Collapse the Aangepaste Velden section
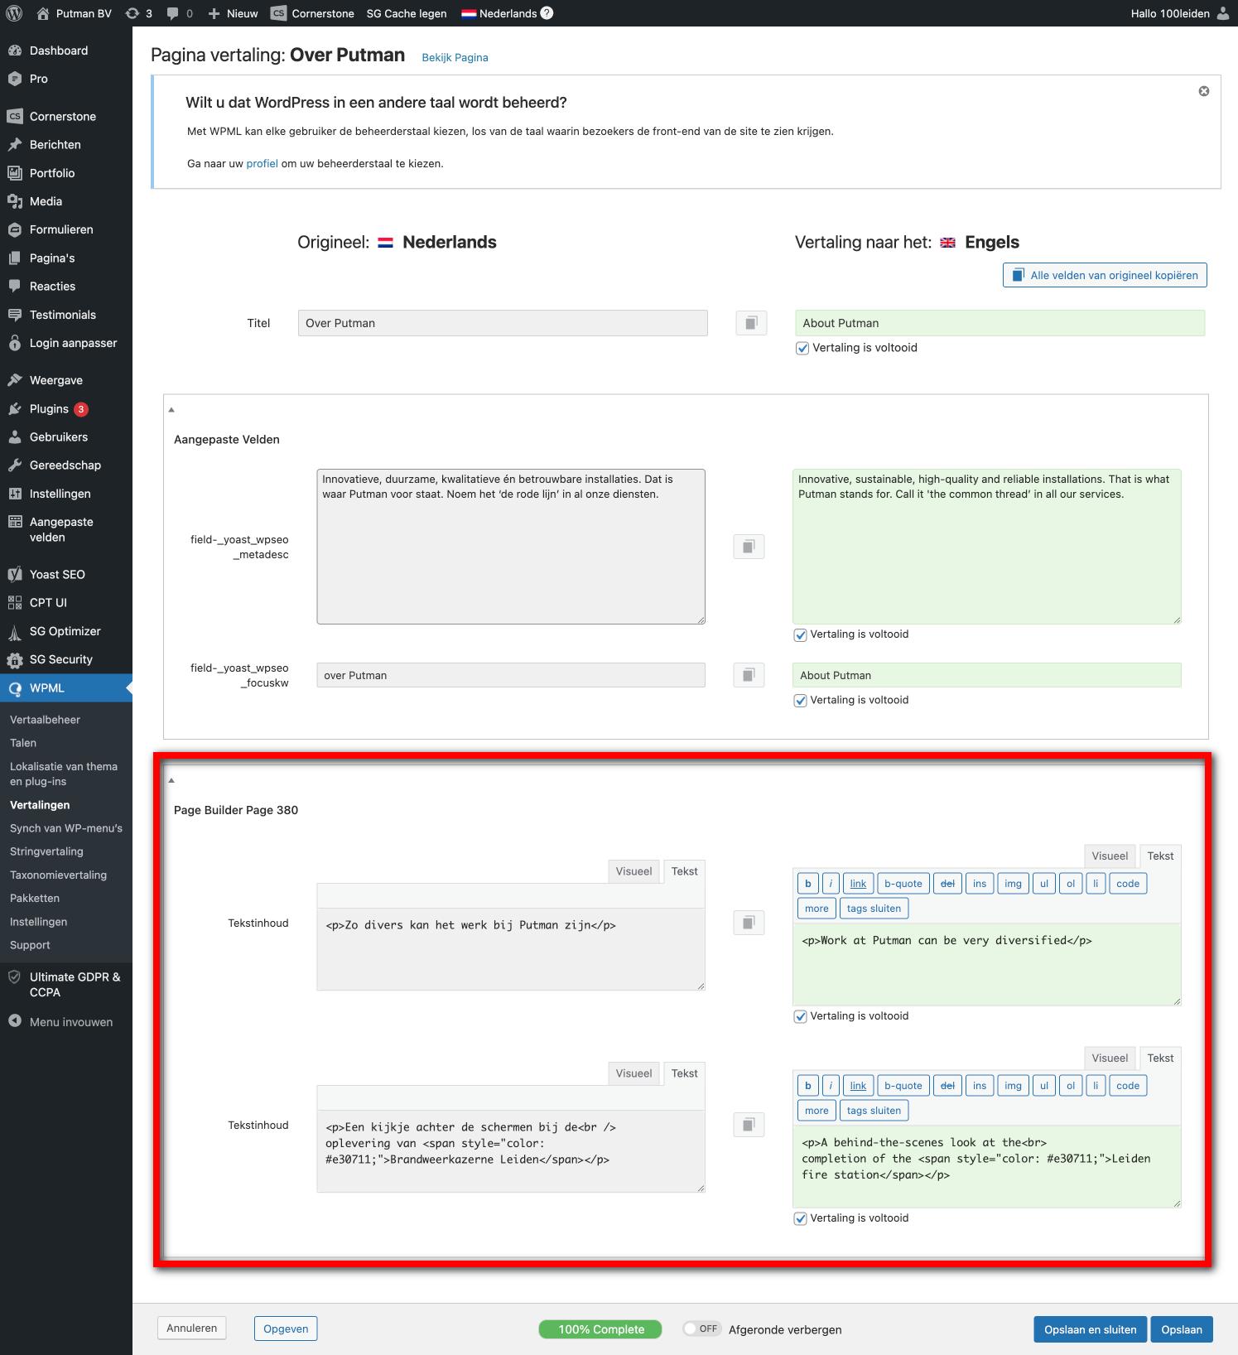 pos(171,410)
